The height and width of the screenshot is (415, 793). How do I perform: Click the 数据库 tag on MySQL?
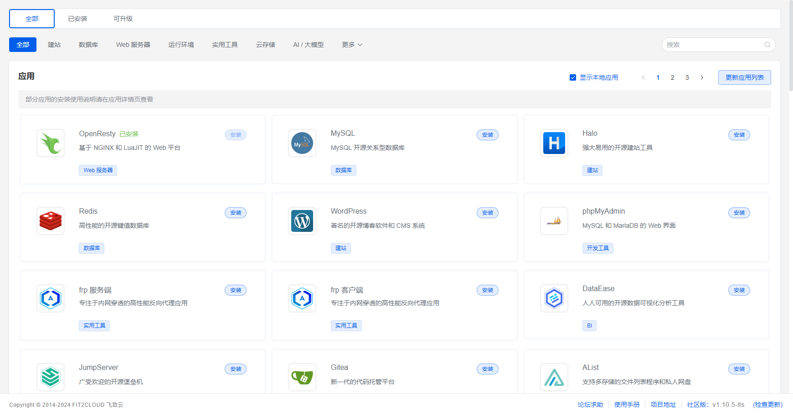click(344, 170)
